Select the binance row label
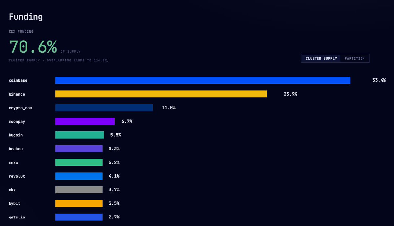This screenshot has width=394, height=226. coord(17,94)
